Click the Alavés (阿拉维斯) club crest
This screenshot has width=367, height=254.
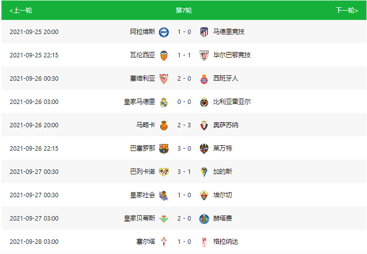coord(164,32)
